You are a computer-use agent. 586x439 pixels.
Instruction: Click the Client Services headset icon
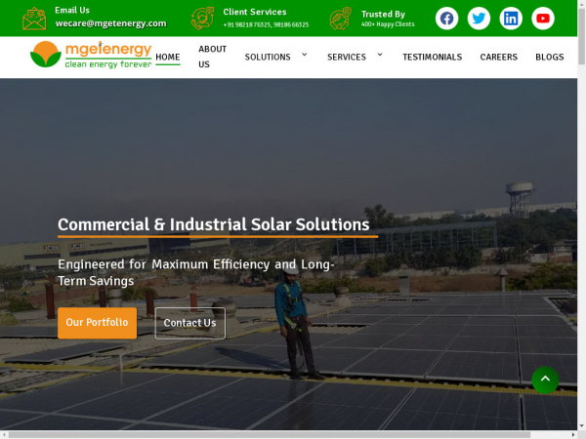click(x=202, y=19)
